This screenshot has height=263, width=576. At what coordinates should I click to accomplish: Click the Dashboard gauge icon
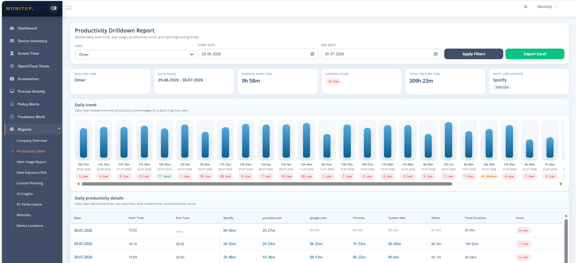[x=12, y=28]
